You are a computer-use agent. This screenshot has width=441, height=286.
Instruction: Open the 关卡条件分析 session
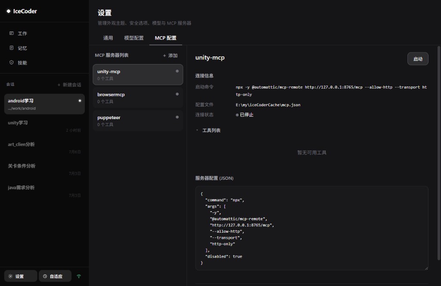(x=44, y=169)
